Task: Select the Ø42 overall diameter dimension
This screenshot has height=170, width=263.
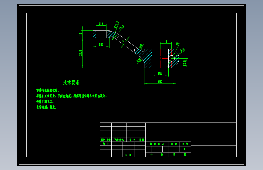Action: [x=160, y=82]
